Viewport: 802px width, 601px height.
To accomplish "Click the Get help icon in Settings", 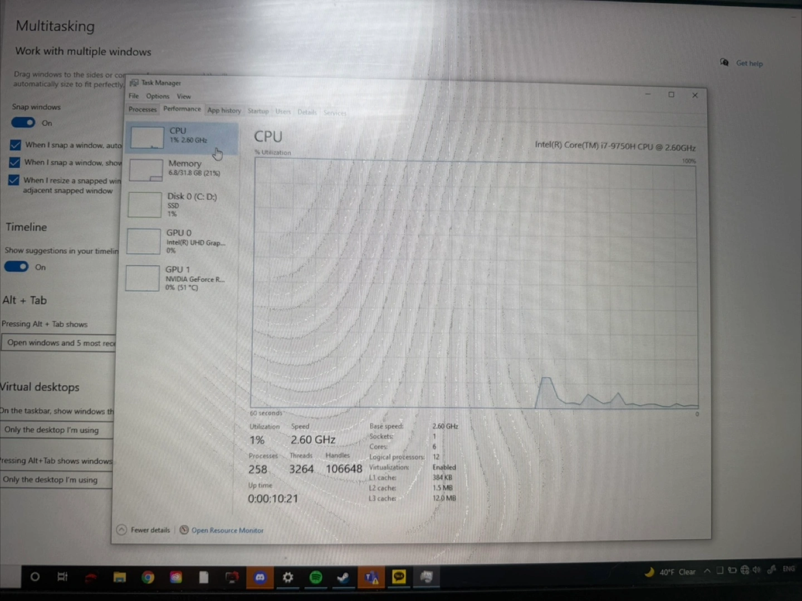I will [724, 62].
